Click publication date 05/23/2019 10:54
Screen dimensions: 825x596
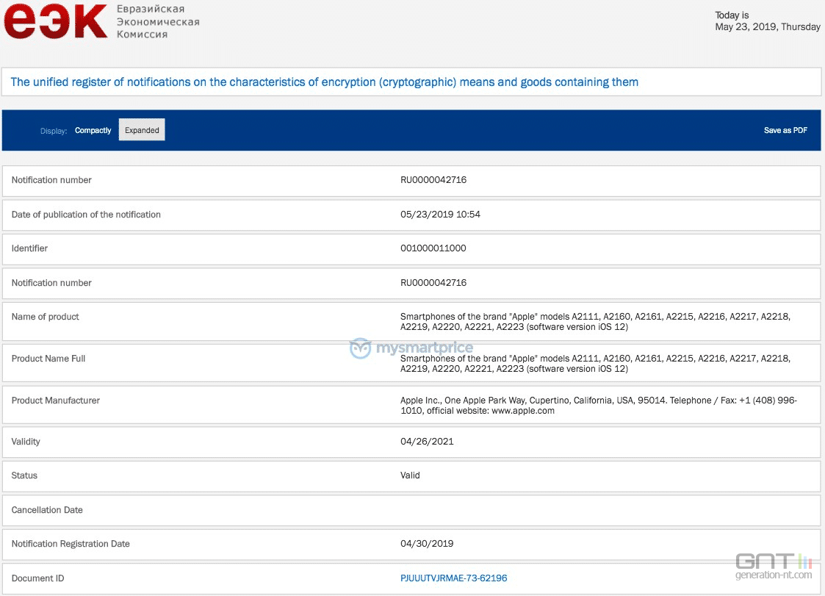click(440, 215)
